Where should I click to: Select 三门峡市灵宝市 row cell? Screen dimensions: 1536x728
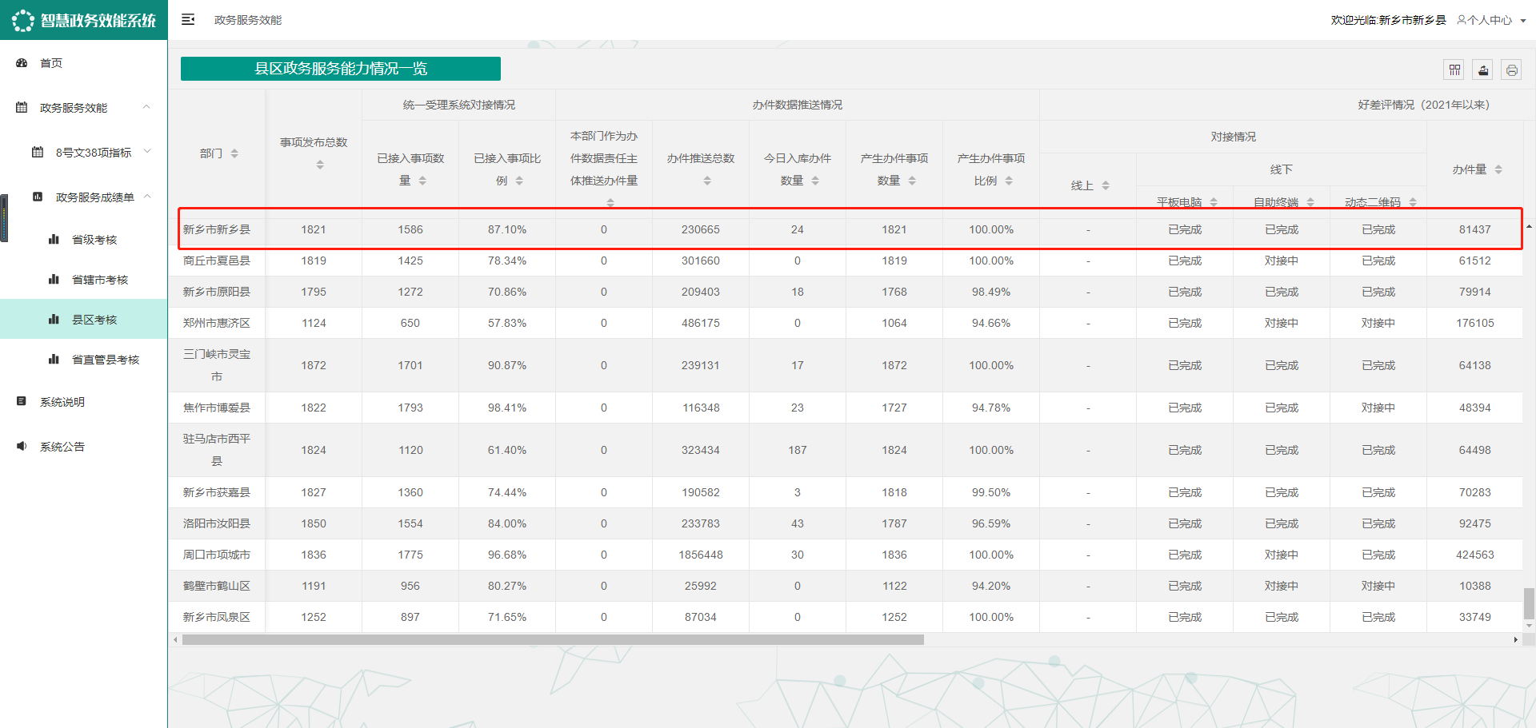tap(217, 365)
